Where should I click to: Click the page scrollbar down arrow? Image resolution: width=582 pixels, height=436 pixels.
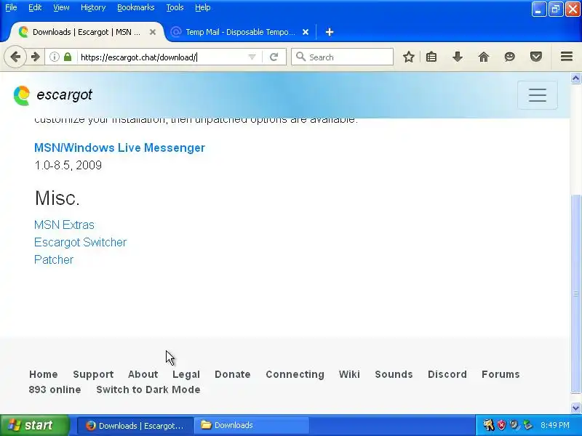(575, 408)
